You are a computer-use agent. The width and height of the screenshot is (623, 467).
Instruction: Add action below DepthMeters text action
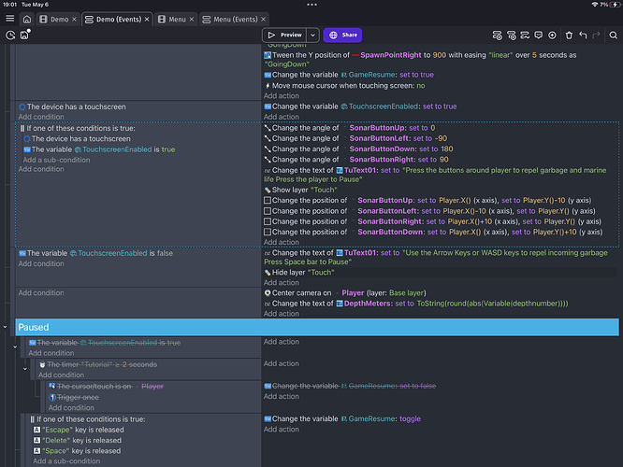click(x=282, y=314)
